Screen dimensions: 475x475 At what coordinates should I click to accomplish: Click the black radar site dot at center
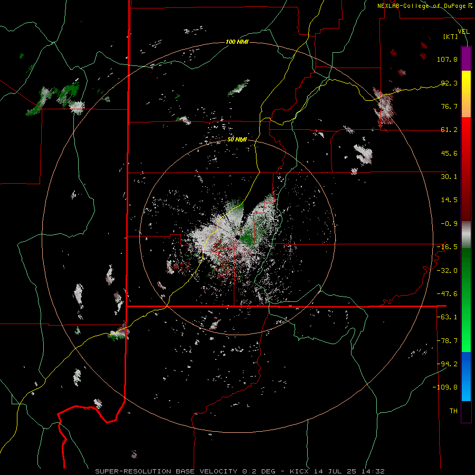238,237
